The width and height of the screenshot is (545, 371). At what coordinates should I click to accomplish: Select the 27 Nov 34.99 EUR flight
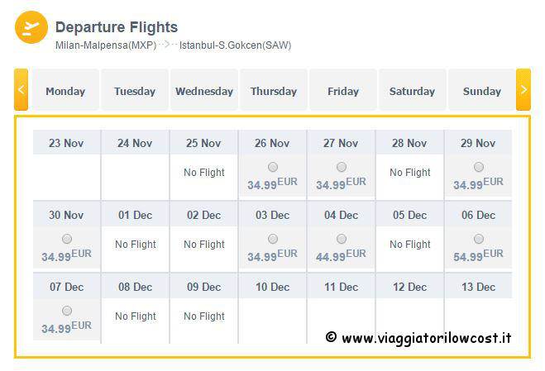point(342,167)
